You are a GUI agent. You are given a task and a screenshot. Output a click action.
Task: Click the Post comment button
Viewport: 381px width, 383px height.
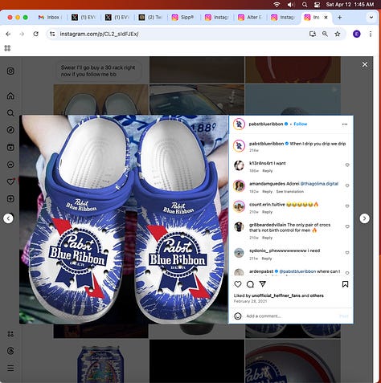coord(344,316)
